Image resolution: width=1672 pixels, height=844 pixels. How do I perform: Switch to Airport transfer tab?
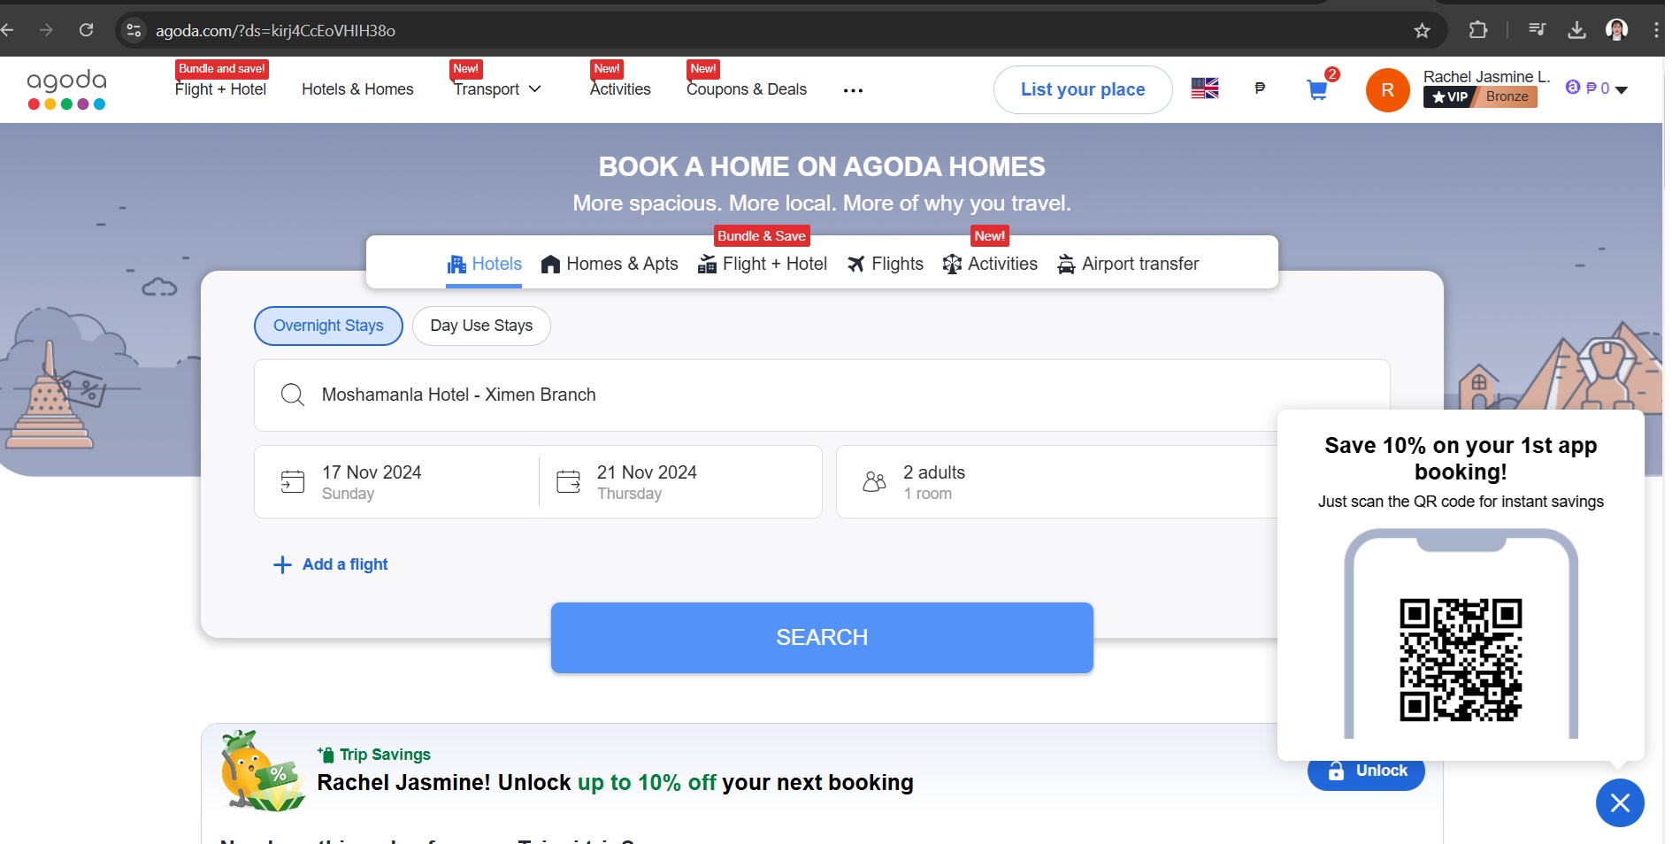pyautogui.click(x=1128, y=265)
